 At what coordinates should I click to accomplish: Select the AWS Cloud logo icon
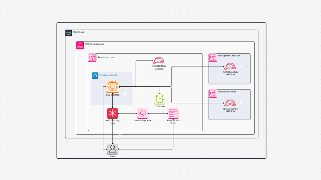click(x=69, y=33)
